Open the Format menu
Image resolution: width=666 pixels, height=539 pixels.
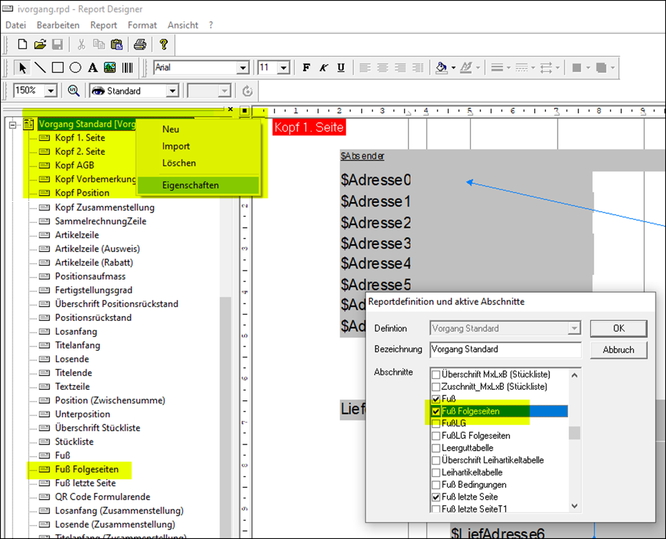click(x=142, y=25)
